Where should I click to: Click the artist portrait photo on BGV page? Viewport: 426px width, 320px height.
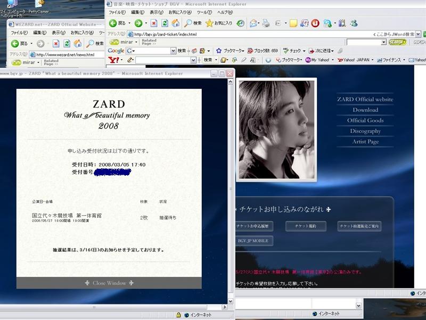pos(276,130)
